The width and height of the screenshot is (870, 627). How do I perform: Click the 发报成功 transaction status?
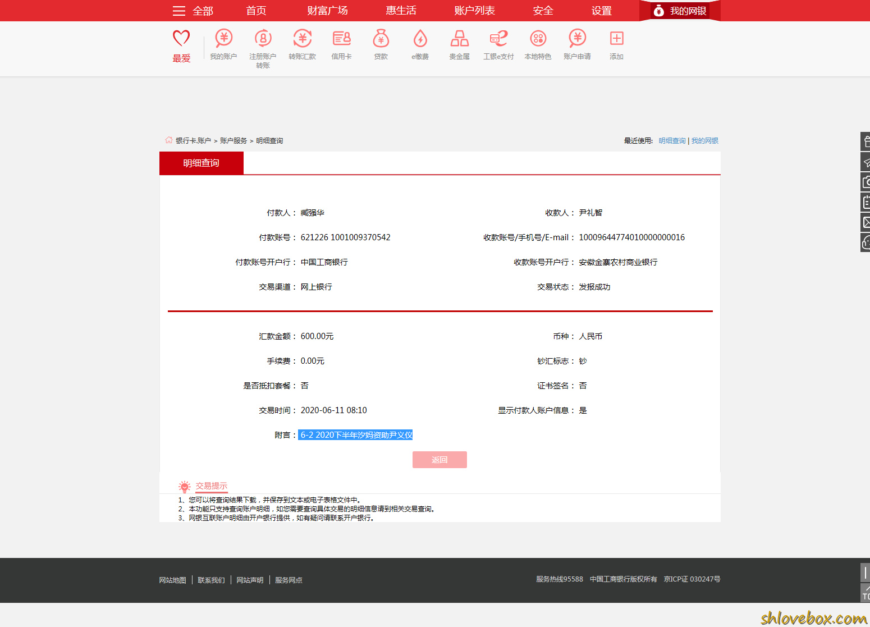click(x=594, y=287)
